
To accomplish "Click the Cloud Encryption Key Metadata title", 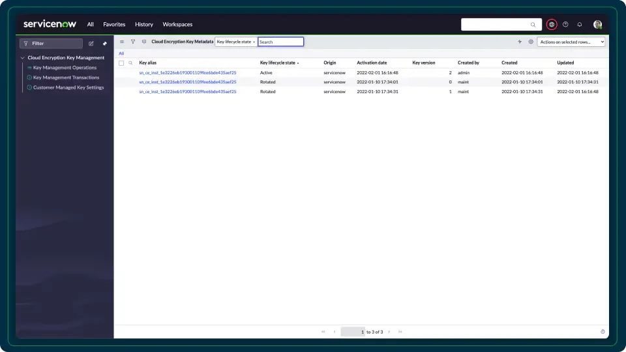I will click(x=183, y=42).
